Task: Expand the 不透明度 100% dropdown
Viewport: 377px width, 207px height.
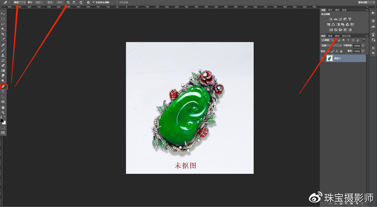Action: (x=362, y=45)
